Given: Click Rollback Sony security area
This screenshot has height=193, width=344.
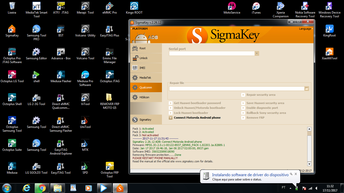Looking at the screenshot, I should click(x=264, y=113).
